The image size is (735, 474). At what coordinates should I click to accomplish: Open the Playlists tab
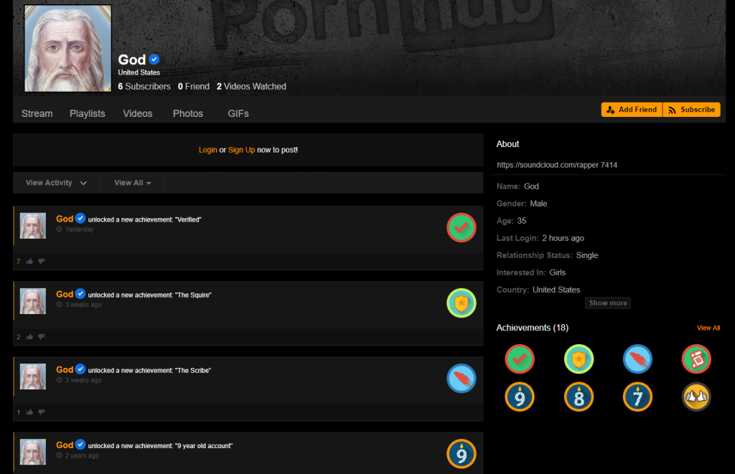(87, 113)
